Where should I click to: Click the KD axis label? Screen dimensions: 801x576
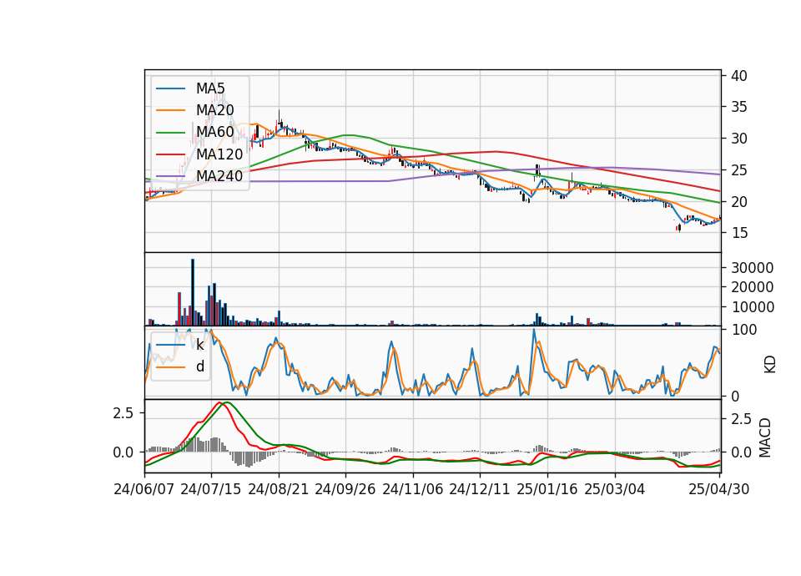(769, 364)
